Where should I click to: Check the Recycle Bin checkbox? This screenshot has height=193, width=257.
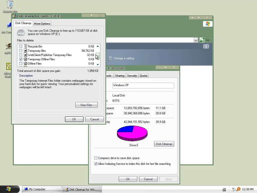tap(21, 46)
